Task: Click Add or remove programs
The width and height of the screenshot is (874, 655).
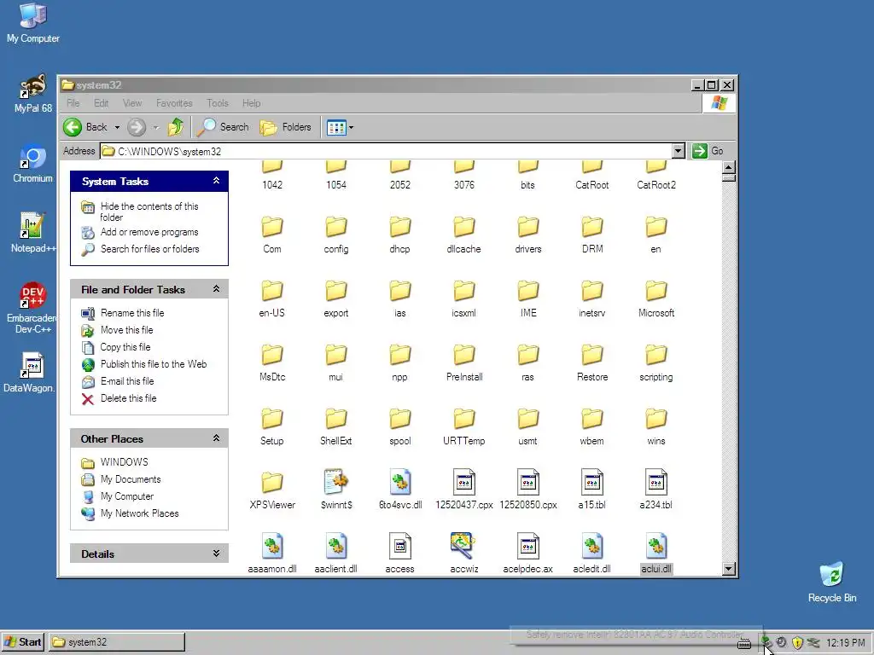Action: click(149, 232)
